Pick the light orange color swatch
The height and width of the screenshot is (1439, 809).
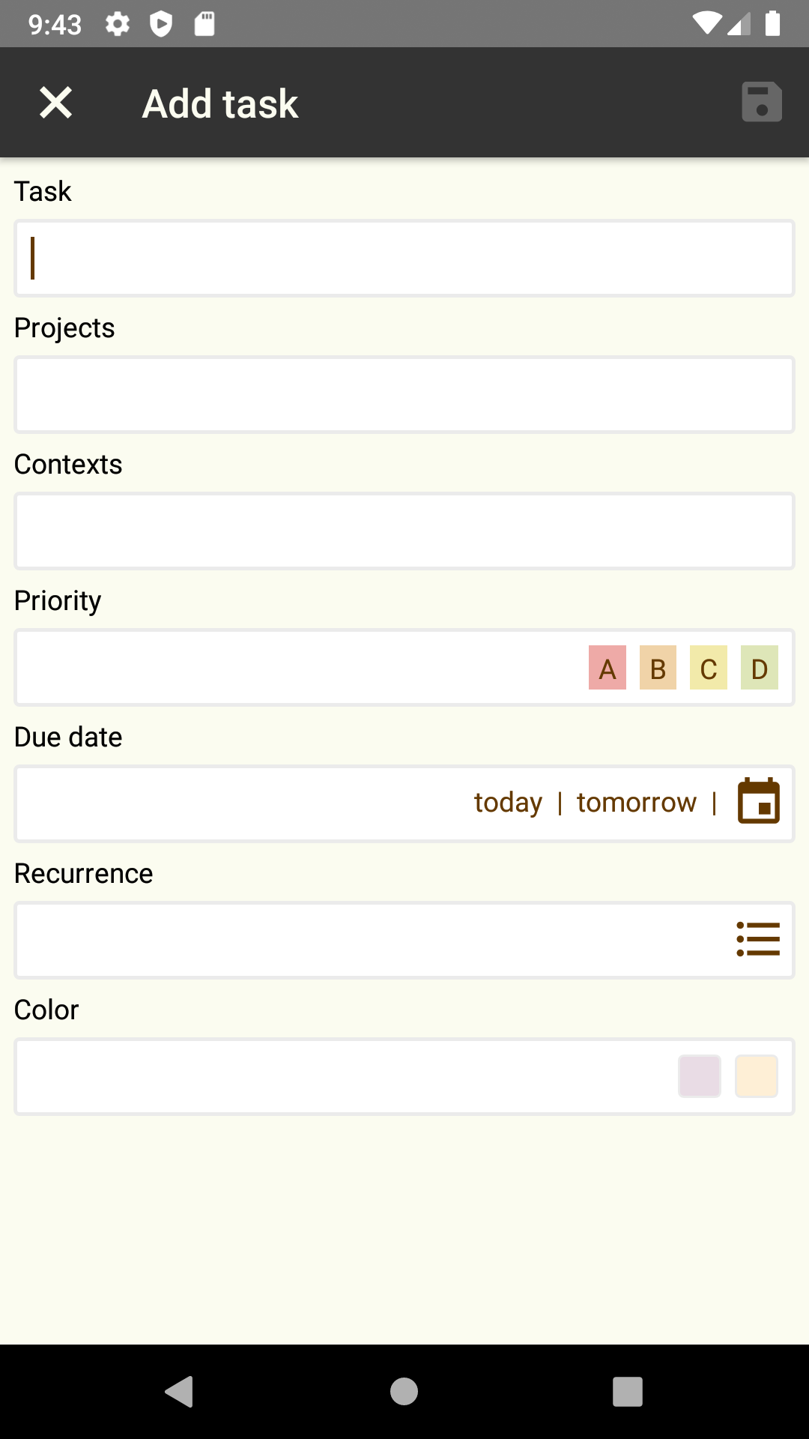[x=757, y=1076]
